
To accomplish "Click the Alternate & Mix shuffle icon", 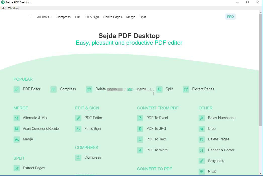I will [17, 118].
